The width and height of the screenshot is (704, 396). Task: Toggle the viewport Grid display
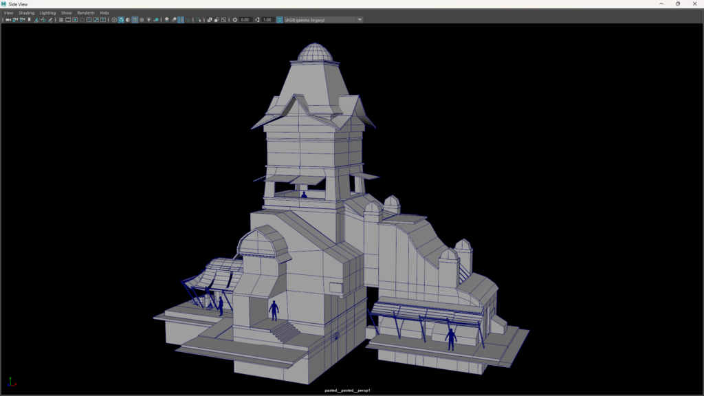pos(61,20)
